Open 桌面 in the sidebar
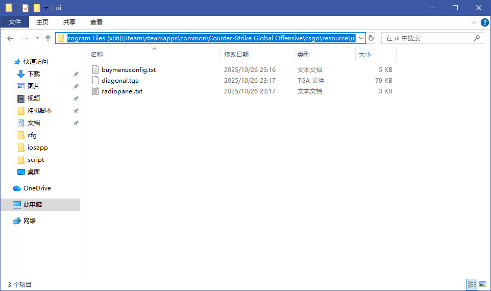Image resolution: width=491 pixels, height=291 pixels. point(34,172)
